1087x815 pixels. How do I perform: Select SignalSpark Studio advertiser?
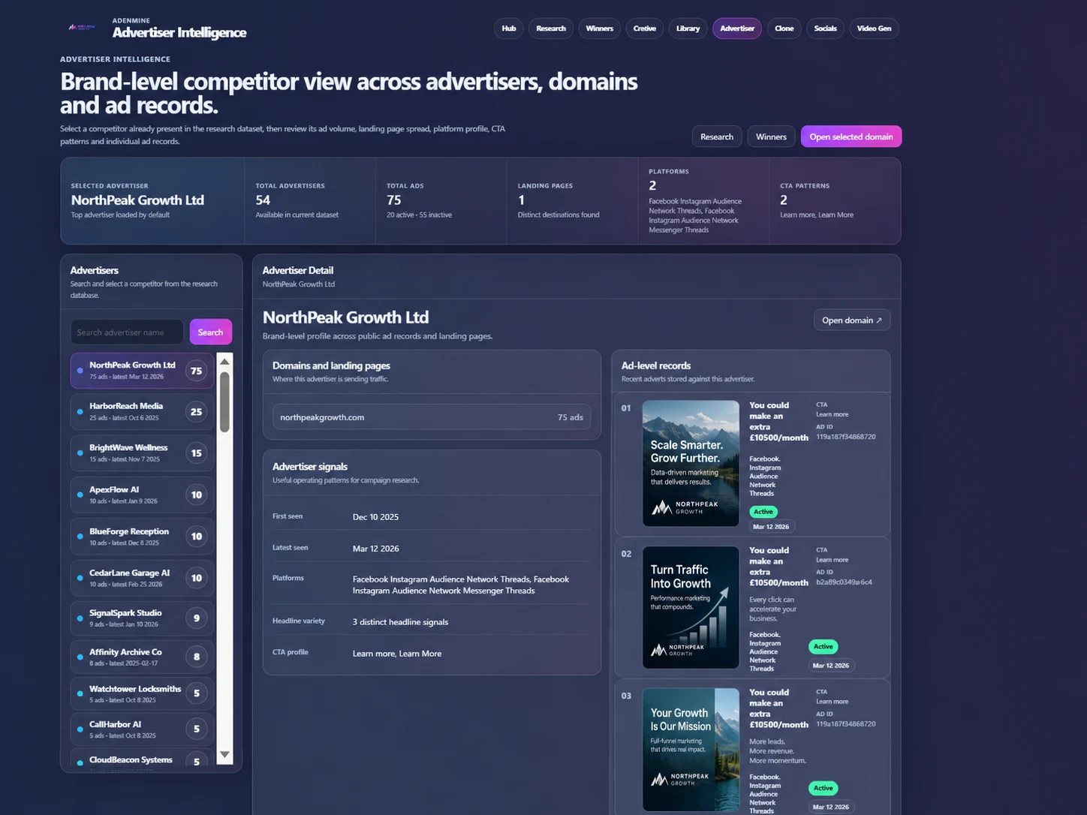coord(143,618)
